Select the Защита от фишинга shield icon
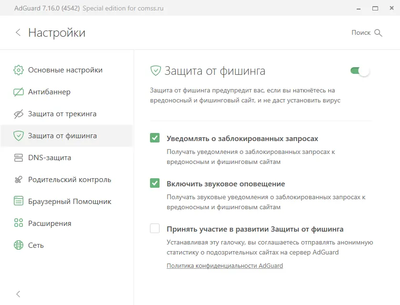 (x=18, y=135)
